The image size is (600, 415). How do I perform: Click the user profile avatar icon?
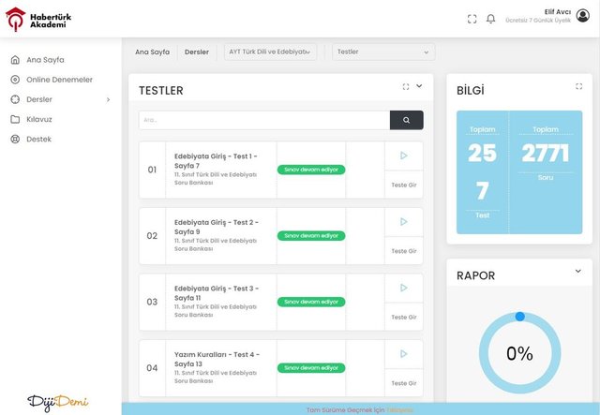583,16
